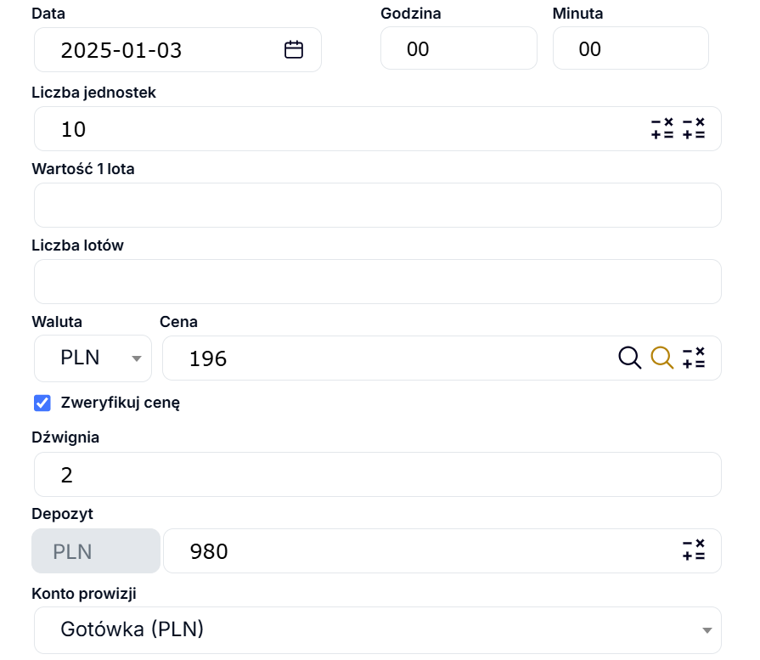
Task: Click the left calculator icon in Liczba jednostek
Action: [662, 128]
